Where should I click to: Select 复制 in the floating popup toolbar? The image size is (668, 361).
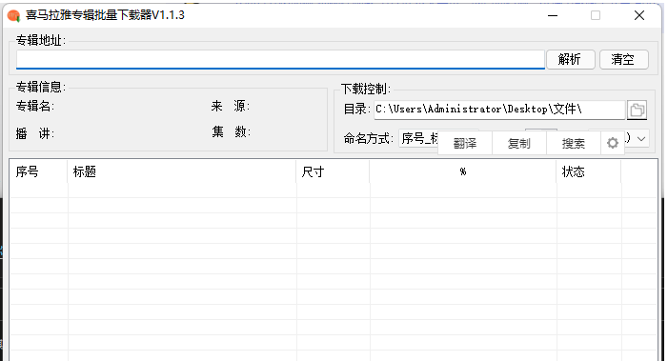[519, 143]
